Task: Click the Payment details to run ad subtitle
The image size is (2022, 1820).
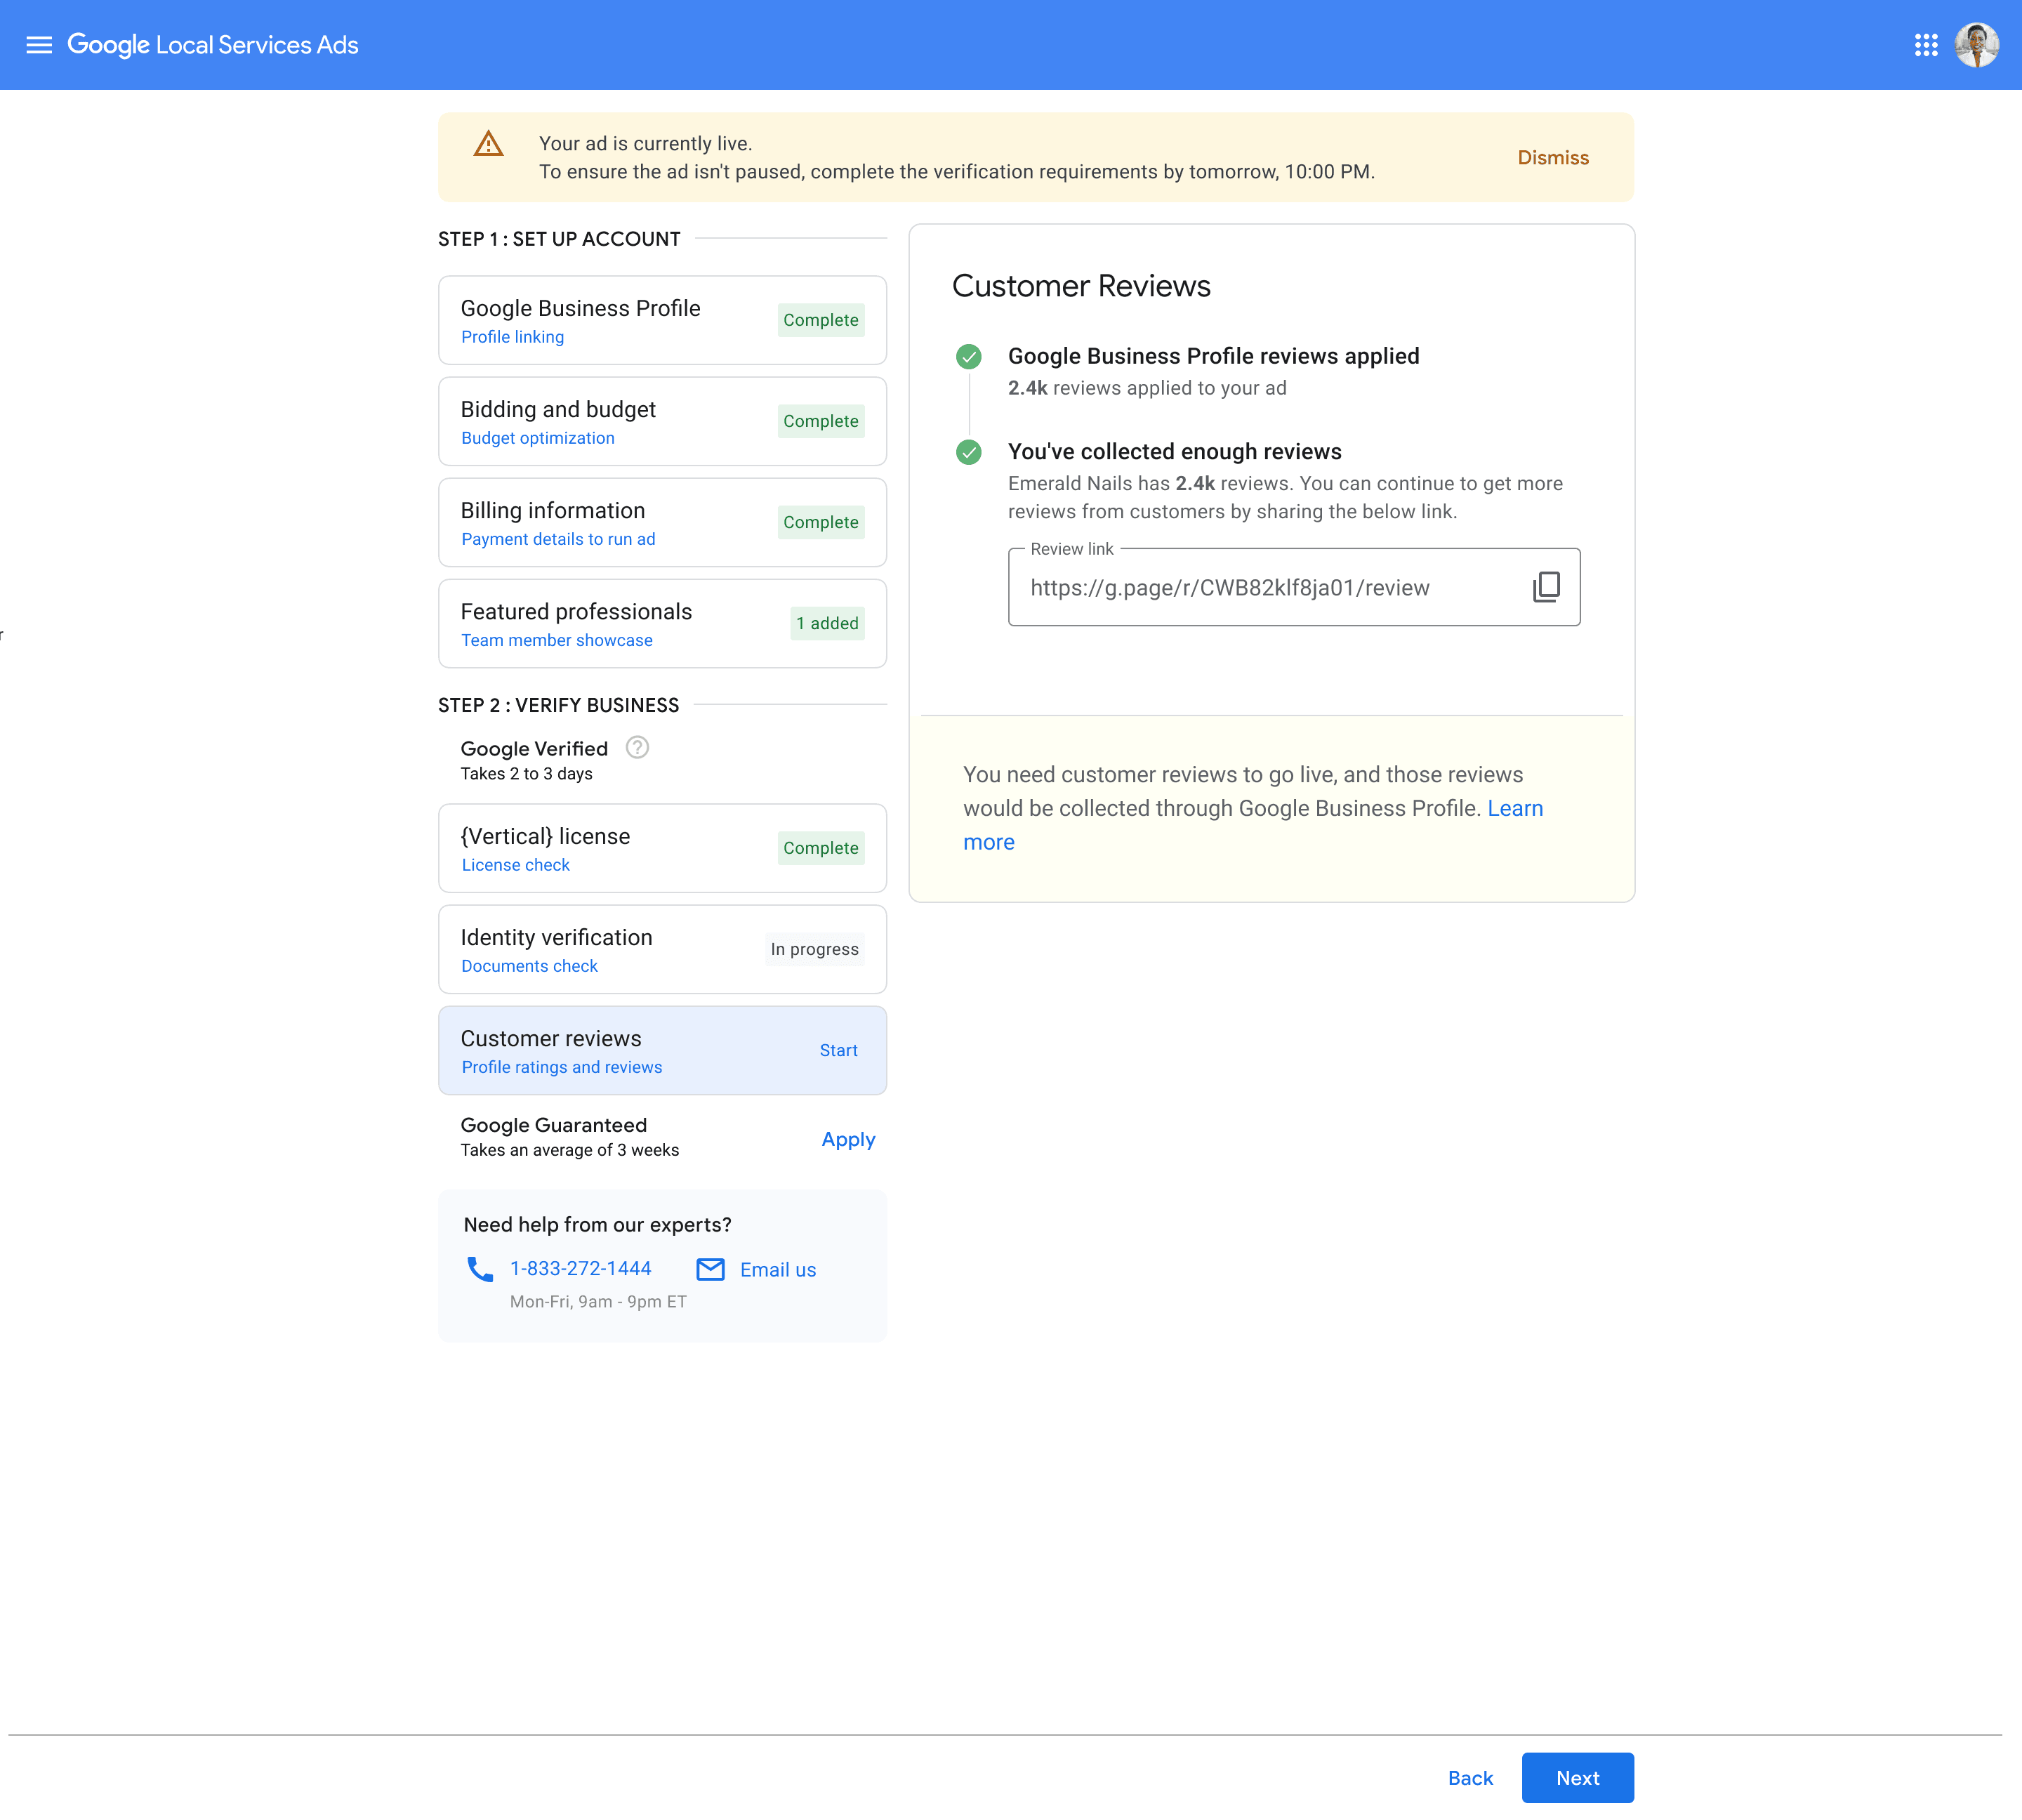Action: click(x=558, y=539)
